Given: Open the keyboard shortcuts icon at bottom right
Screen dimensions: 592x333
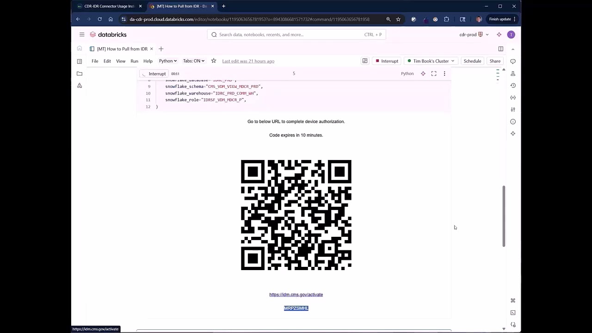Looking at the screenshot, I should coord(513,301).
